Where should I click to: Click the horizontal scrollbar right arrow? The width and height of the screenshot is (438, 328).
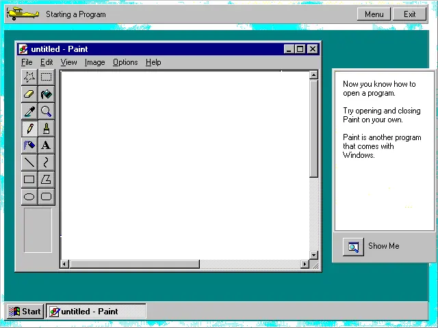tap(305, 264)
